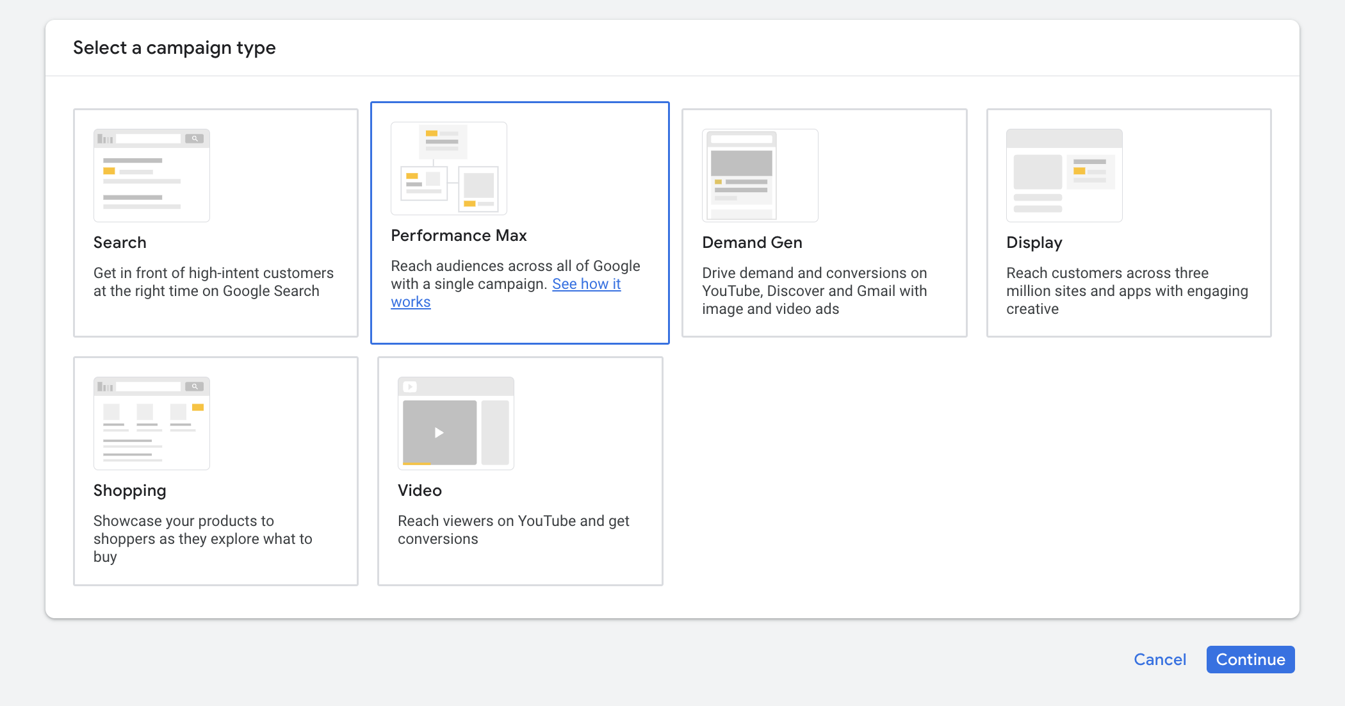Continue with the selected campaign type

1251,660
